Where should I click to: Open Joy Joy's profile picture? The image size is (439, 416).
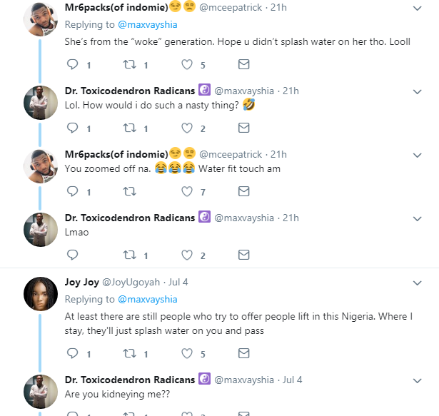[x=41, y=293]
